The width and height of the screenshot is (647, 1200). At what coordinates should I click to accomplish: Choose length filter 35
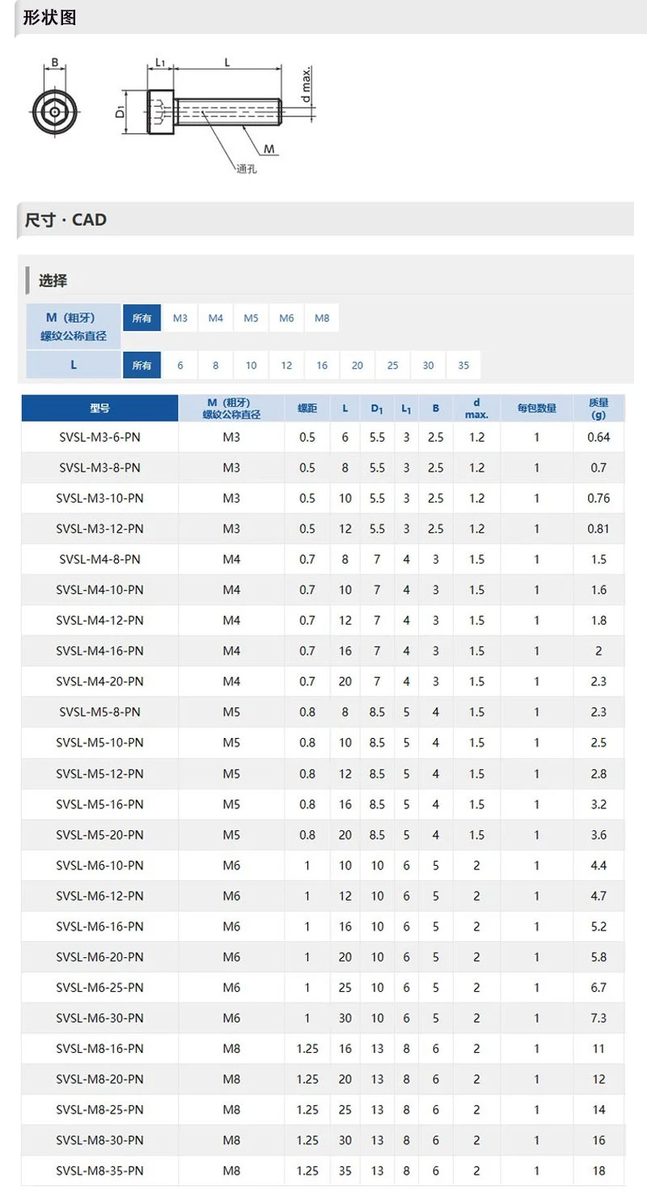[463, 365]
